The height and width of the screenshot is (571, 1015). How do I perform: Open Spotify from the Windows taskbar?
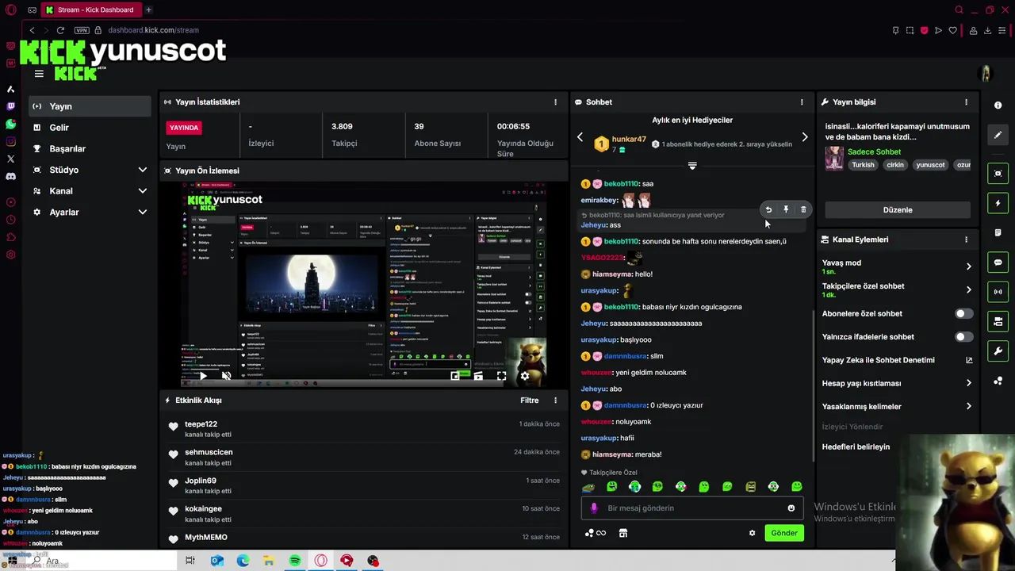click(295, 561)
